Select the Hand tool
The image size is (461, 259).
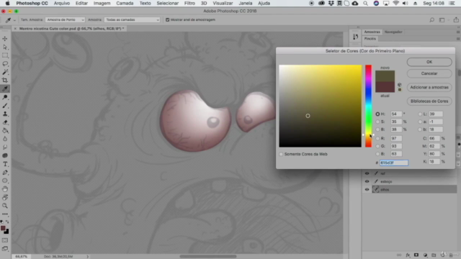(x=5, y=188)
